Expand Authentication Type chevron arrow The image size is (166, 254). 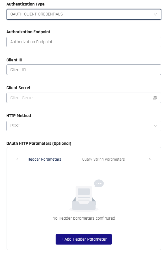[155, 14]
